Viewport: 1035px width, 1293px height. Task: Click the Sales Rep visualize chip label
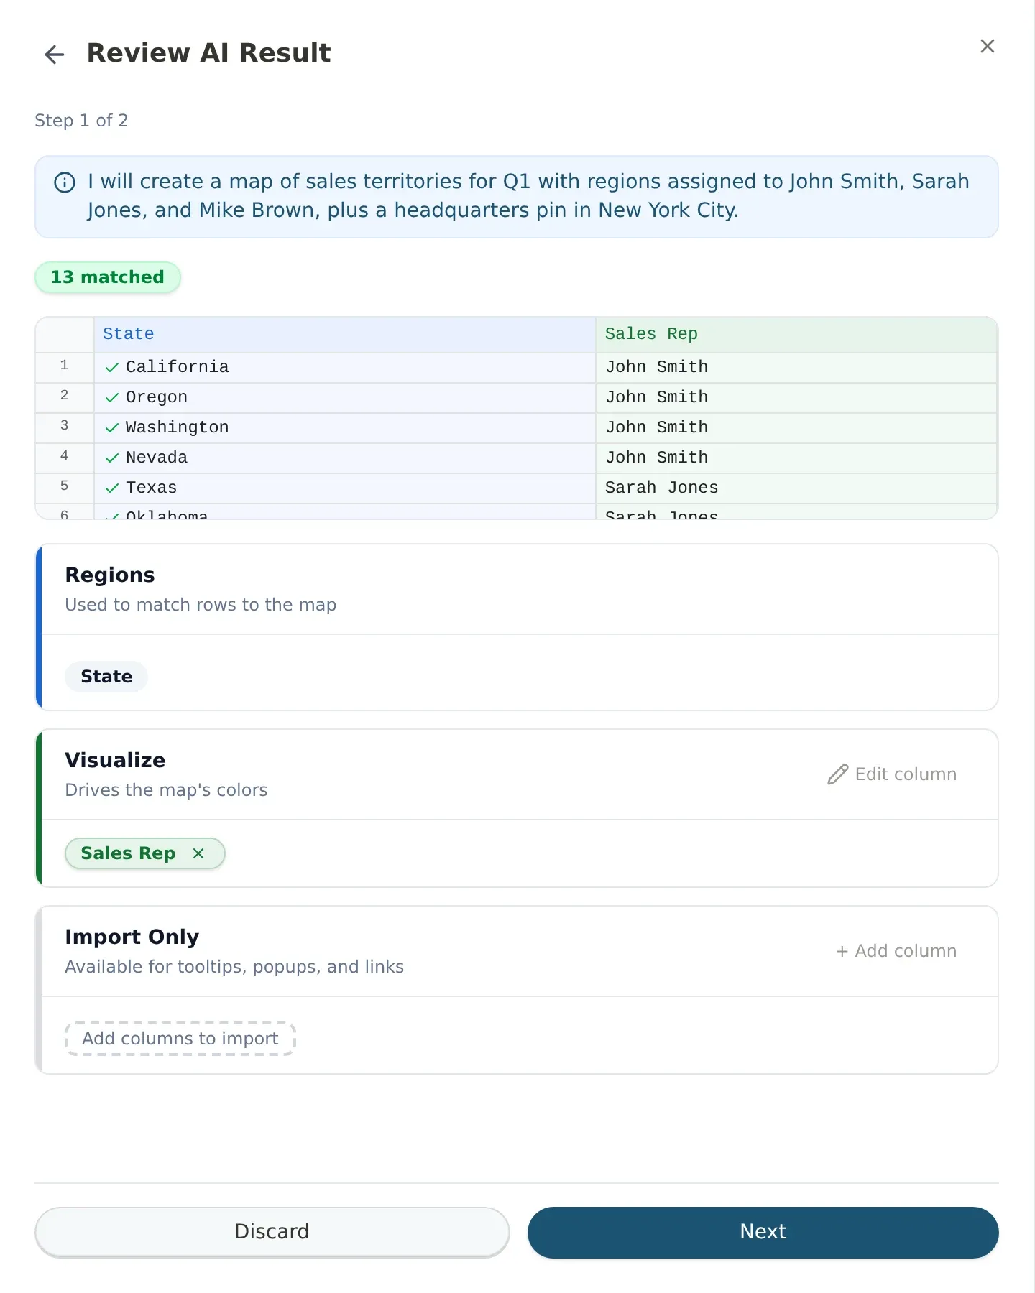coord(128,853)
